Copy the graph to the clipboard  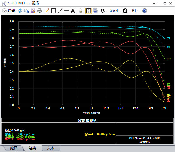point(27,11)
